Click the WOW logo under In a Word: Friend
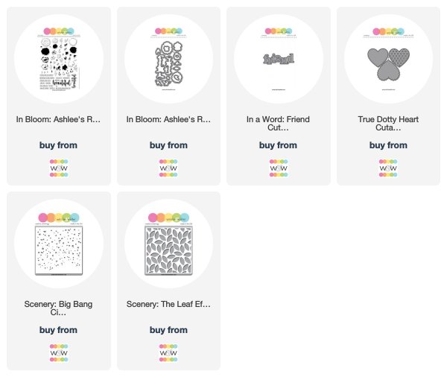447x377 pixels. point(279,168)
